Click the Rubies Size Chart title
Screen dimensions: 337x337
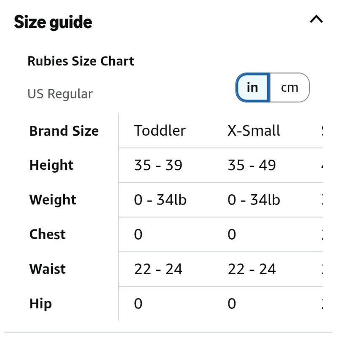pyautogui.click(x=81, y=61)
